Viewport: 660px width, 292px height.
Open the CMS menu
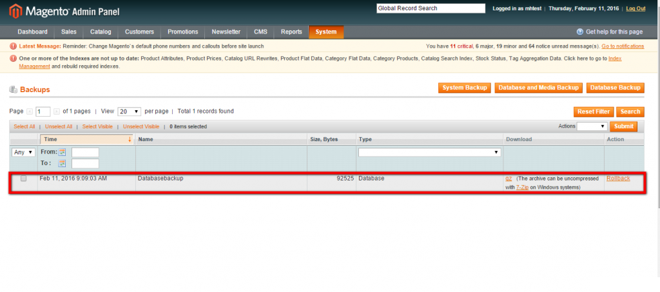(x=260, y=32)
